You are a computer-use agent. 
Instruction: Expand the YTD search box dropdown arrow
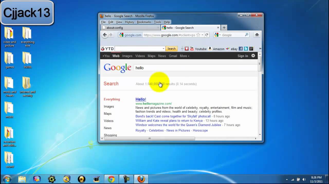point(163,49)
